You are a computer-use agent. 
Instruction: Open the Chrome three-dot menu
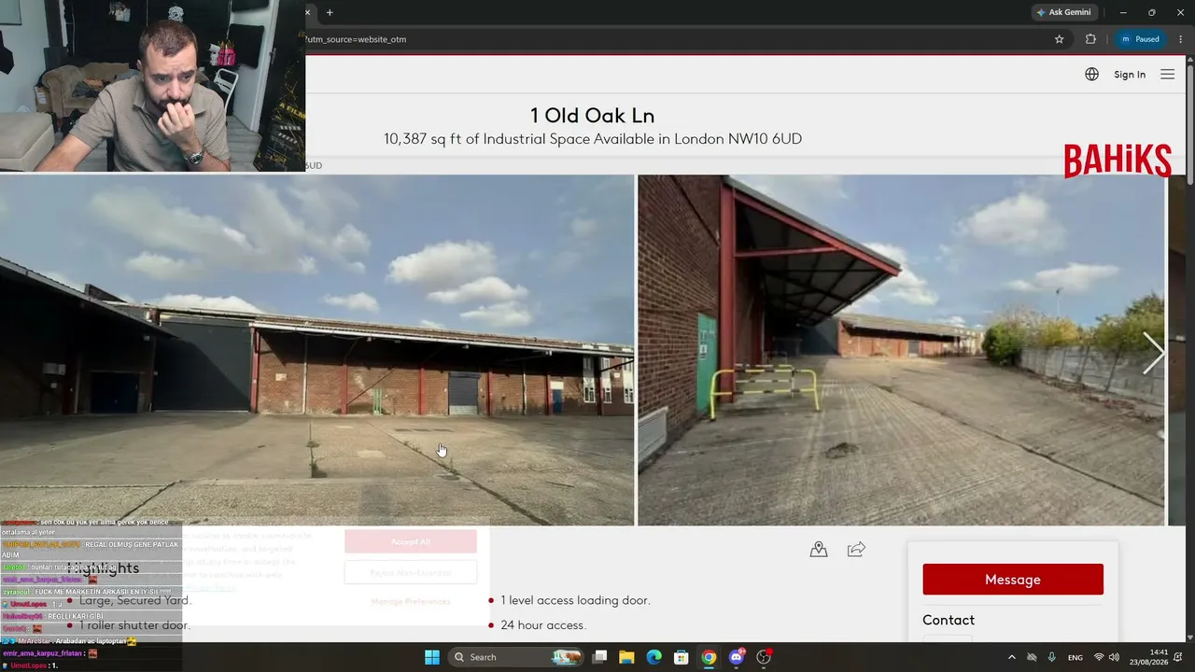pos(1181,39)
